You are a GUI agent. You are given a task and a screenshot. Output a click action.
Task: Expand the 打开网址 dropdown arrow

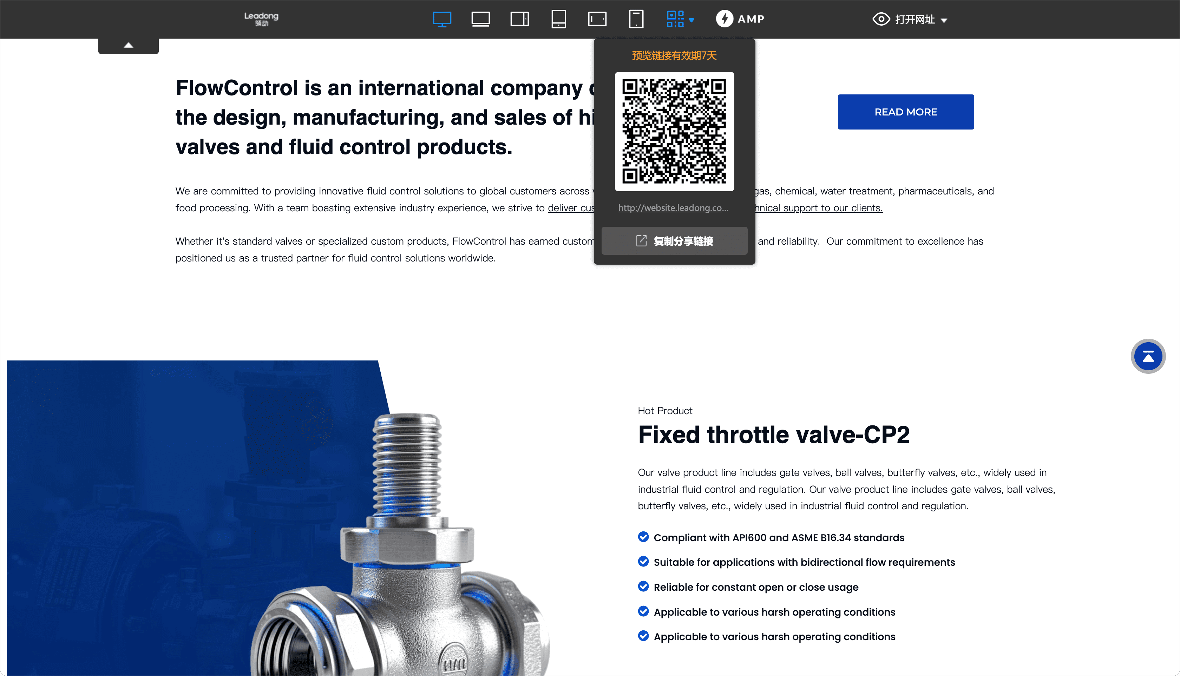pyautogui.click(x=944, y=20)
